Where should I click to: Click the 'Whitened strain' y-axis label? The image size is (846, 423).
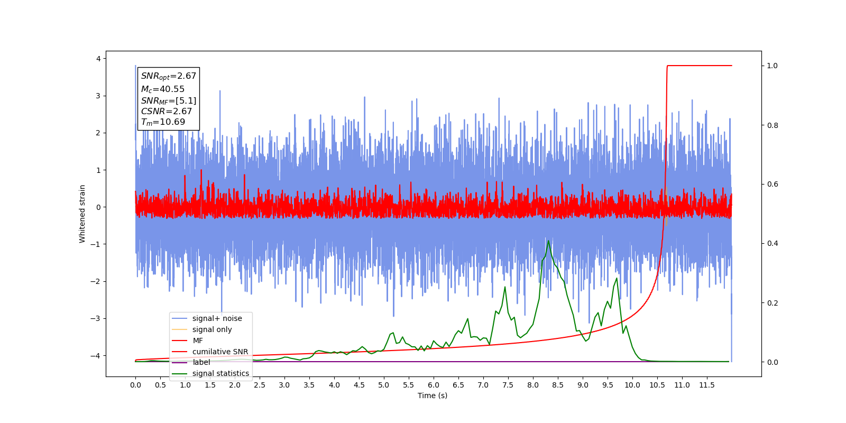tap(82, 214)
